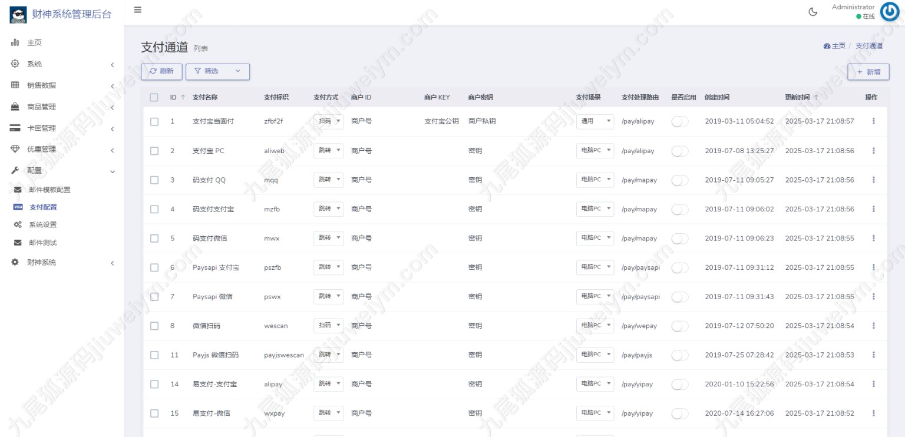Click the hamburger menu icon to collapse sidebar
The height and width of the screenshot is (437, 905).
pos(137,10)
